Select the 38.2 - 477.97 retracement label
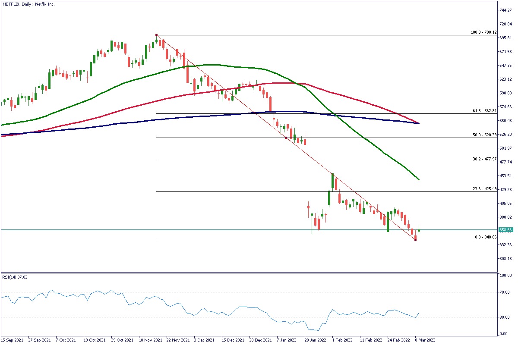Viewport: 518px width, 345px height. [485, 159]
